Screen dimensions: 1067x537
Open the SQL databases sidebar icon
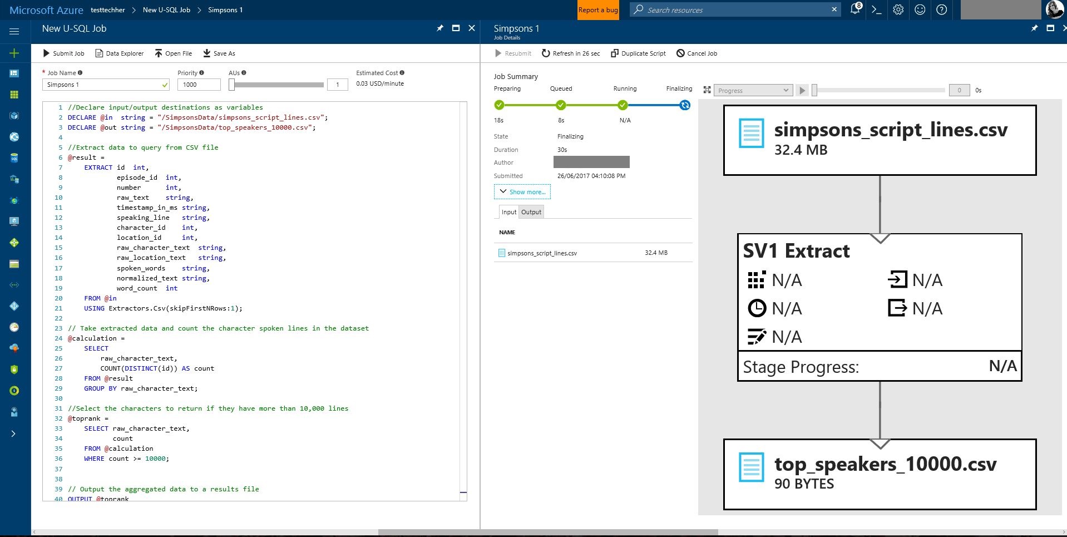click(14, 158)
